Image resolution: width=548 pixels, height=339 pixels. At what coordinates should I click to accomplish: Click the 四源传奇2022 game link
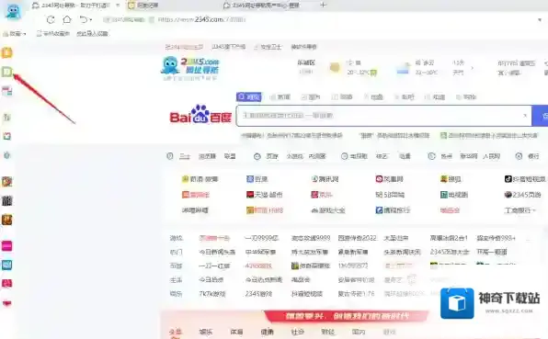click(357, 238)
